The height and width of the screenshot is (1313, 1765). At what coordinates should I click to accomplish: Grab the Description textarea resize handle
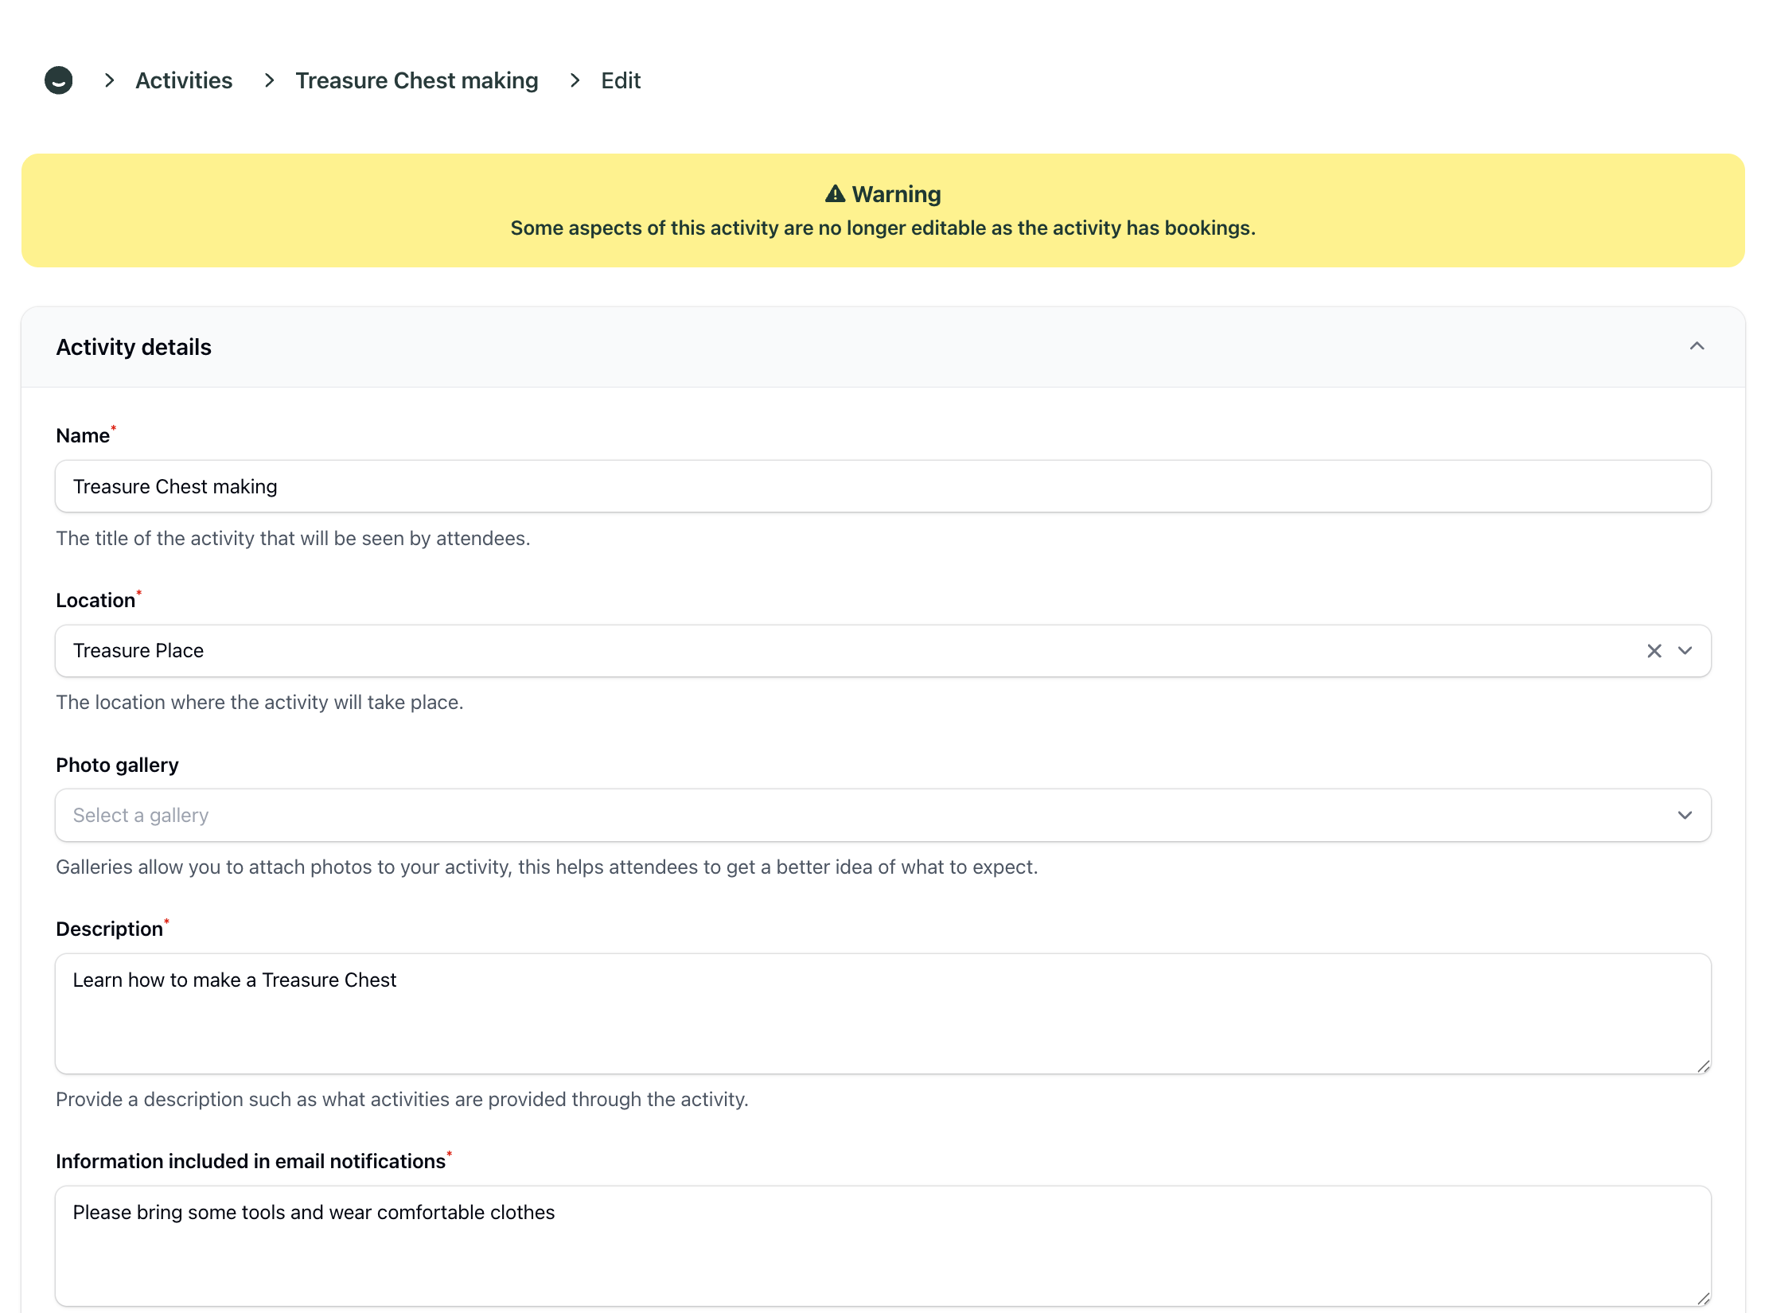pyautogui.click(x=1702, y=1066)
